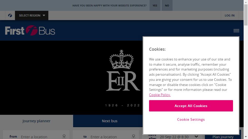This screenshot has height=139, width=248.
Task: Click location pin icon in 'from' field
Action: click(64, 136)
